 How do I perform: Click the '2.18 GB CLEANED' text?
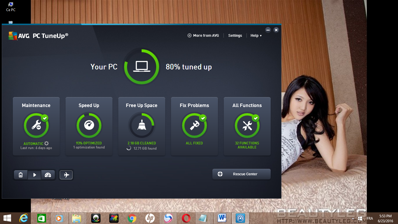pyautogui.click(x=142, y=143)
